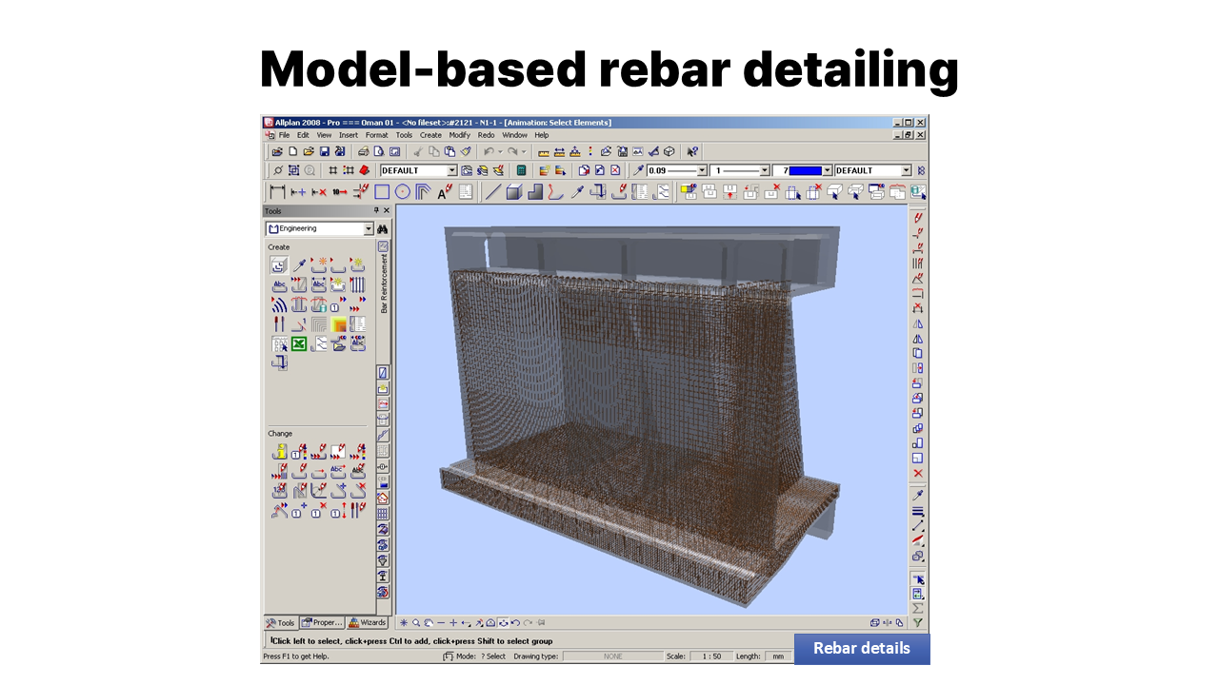Expand the line type 1 dropdown
The height and width of the screenshot is (685, 1219).
point(765,171)
